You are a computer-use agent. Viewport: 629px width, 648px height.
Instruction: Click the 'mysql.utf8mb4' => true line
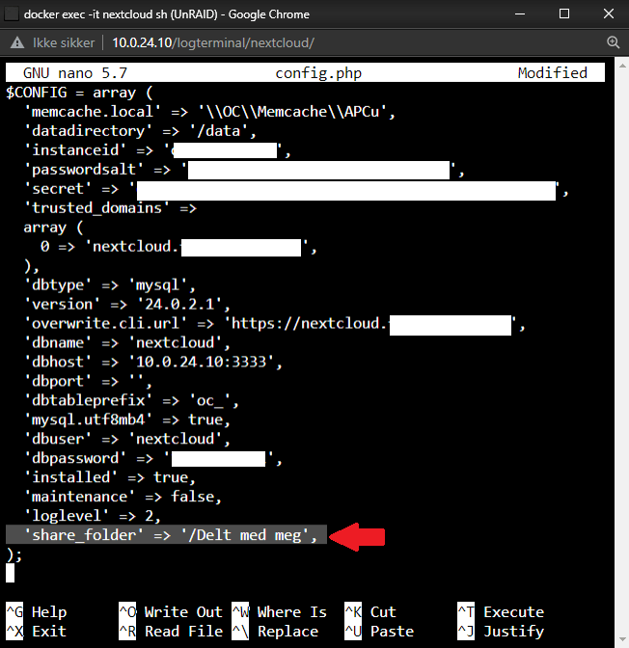[x=127, y=419]
